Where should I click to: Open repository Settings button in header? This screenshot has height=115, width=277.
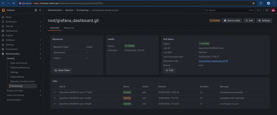tap(264, 20)
